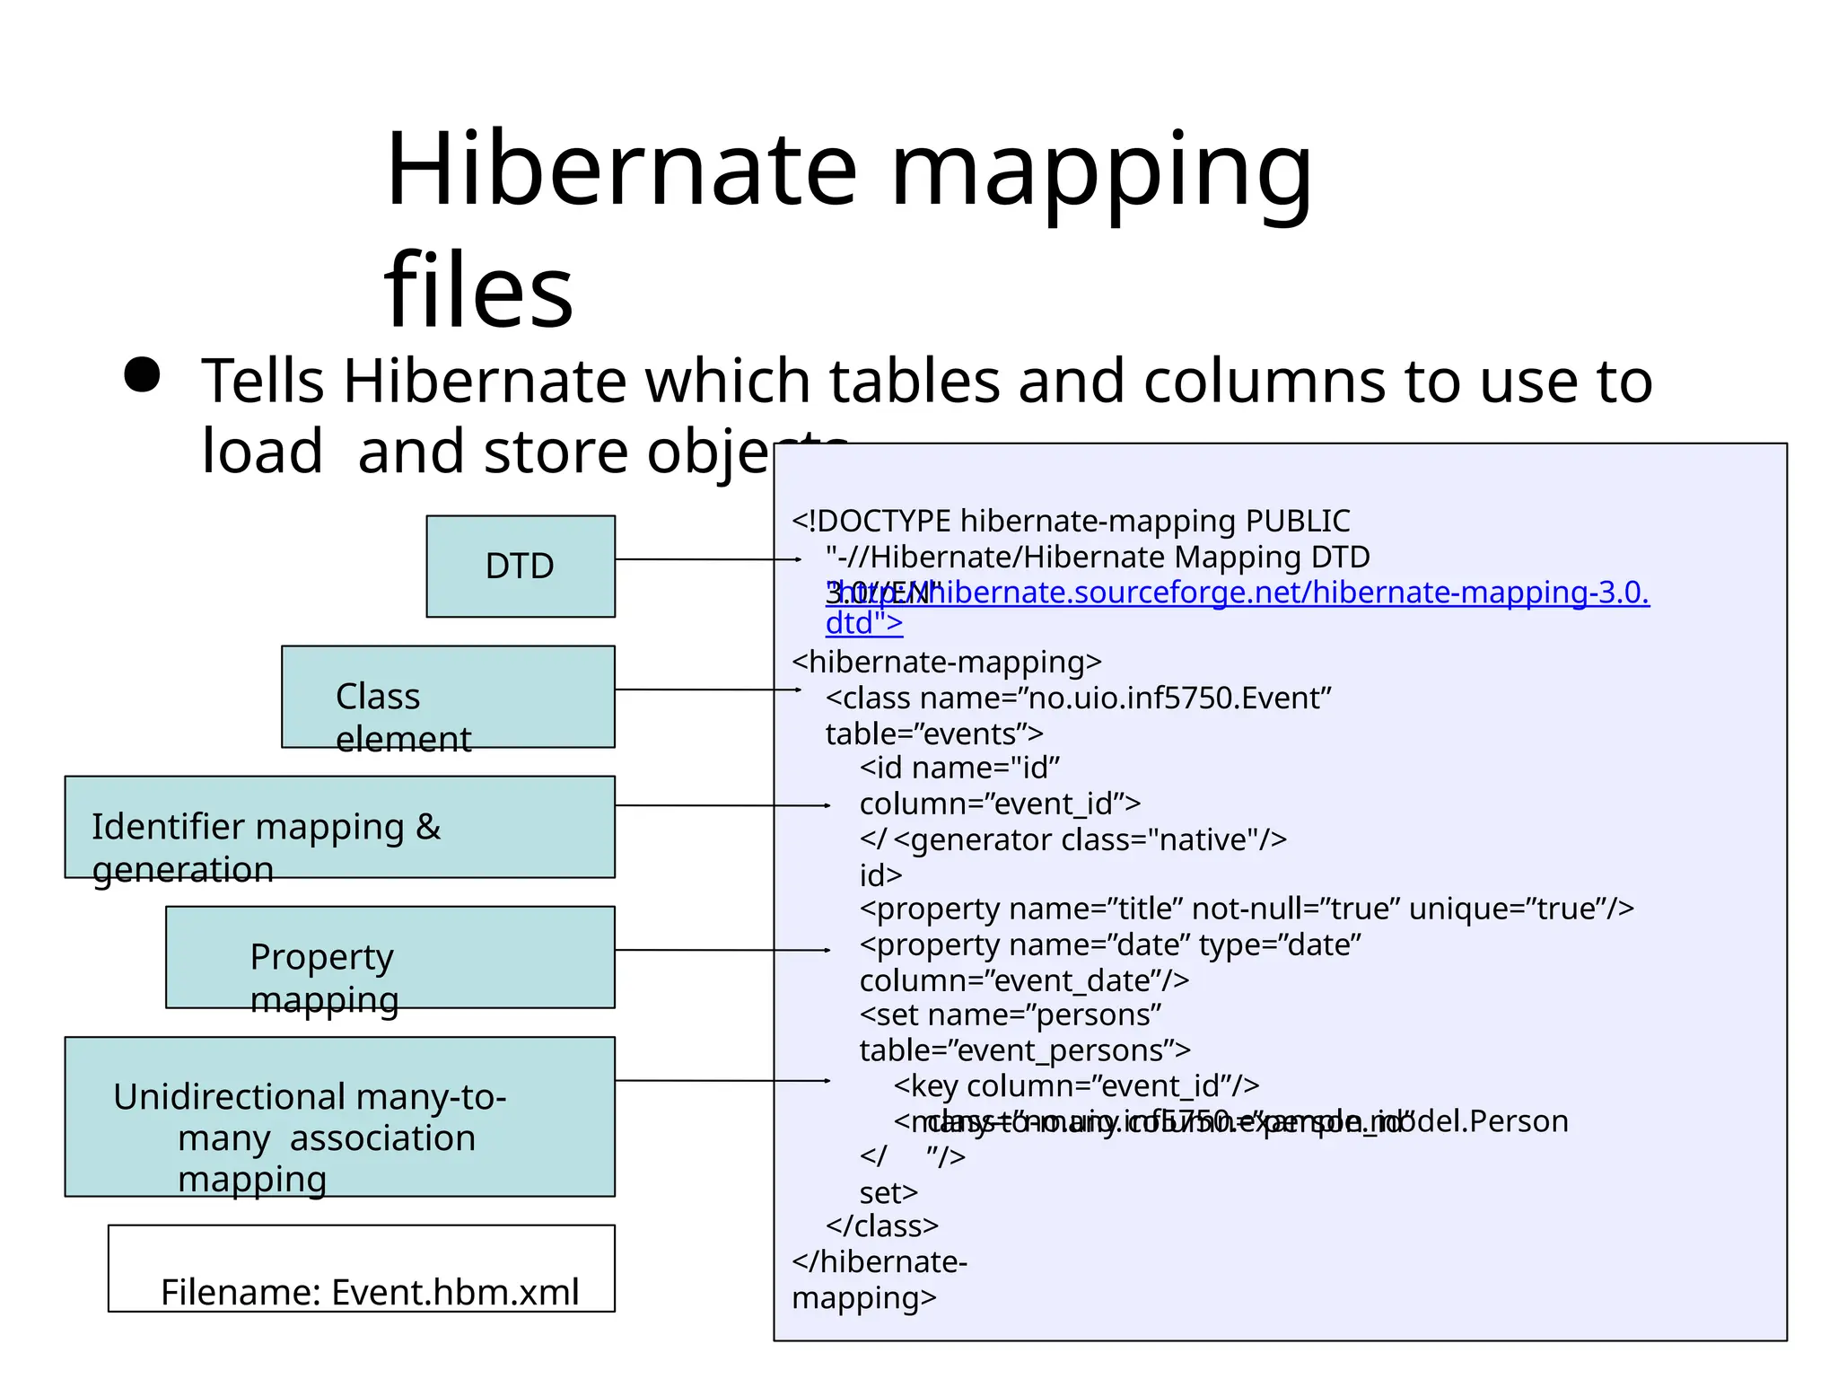Select the '</class>' closing tag line
The image size is (1838, 1379).
pos(882,1225)
